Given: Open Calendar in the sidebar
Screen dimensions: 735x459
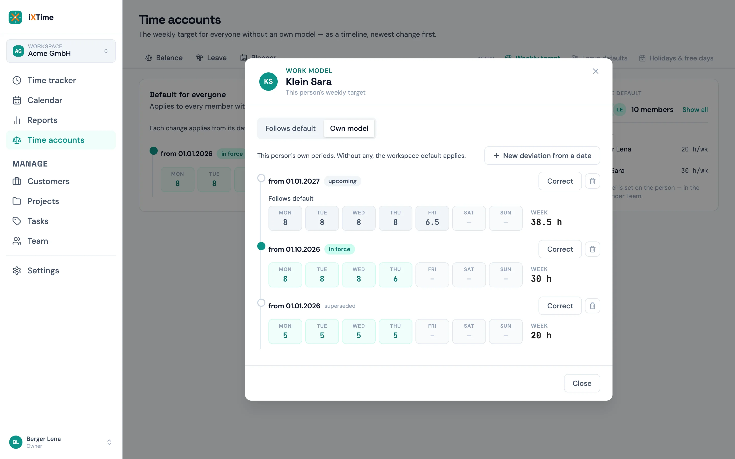Looking at the screenshot, I should (x=61, y=100).
